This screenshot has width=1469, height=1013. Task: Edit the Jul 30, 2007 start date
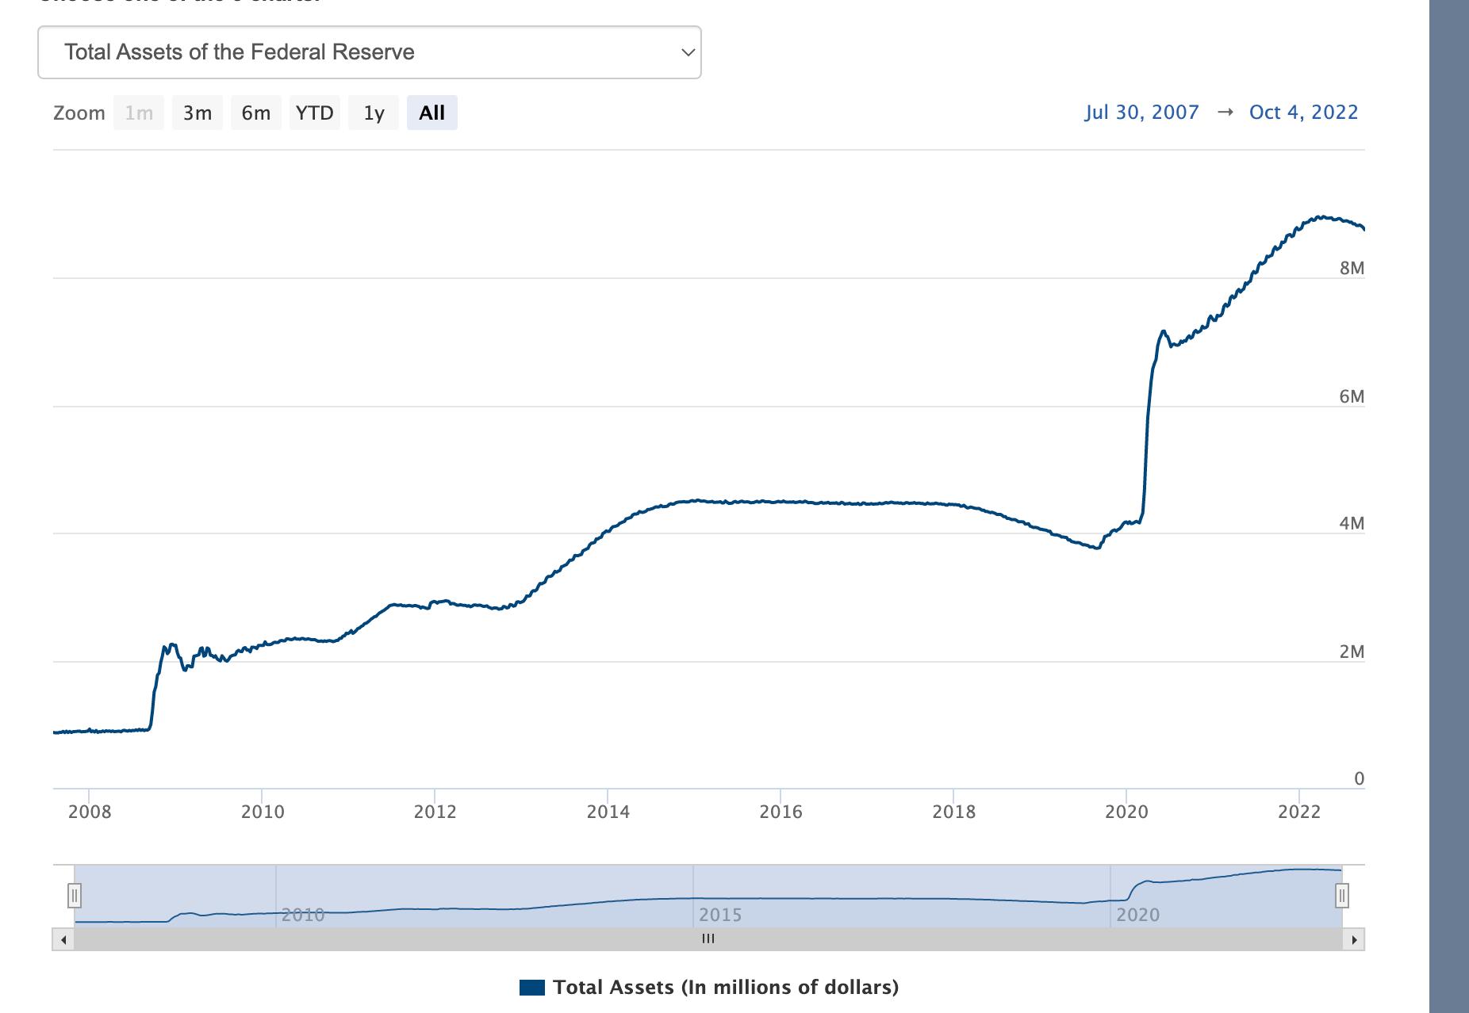pyautogui.click(x=1141, y=113)
